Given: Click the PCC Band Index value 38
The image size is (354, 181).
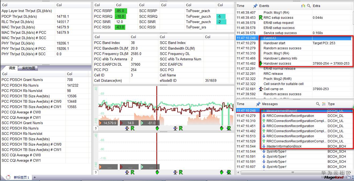Looking at the screenshot, I should [x=133, y=43].
